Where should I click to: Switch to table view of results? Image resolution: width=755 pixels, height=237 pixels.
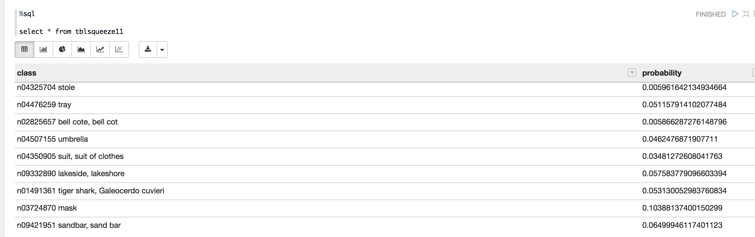tap(24, 49)
